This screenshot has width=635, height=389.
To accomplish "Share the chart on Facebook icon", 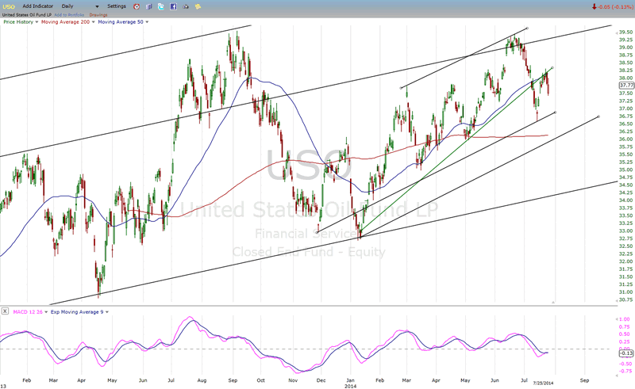I will [x=173, y=6].
